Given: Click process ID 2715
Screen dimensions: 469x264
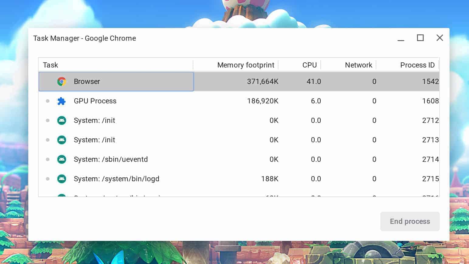Looking at the screenshot, I should pos(430,179).
